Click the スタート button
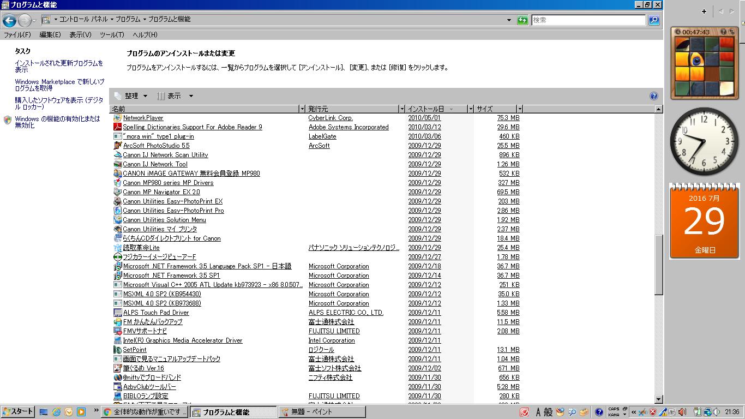Image resolution: width=745 pixels, height=419 pixels. (x=17, y=412)
